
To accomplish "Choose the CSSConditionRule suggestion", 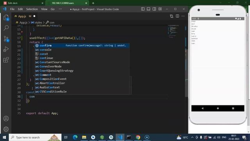I will 82,92.
